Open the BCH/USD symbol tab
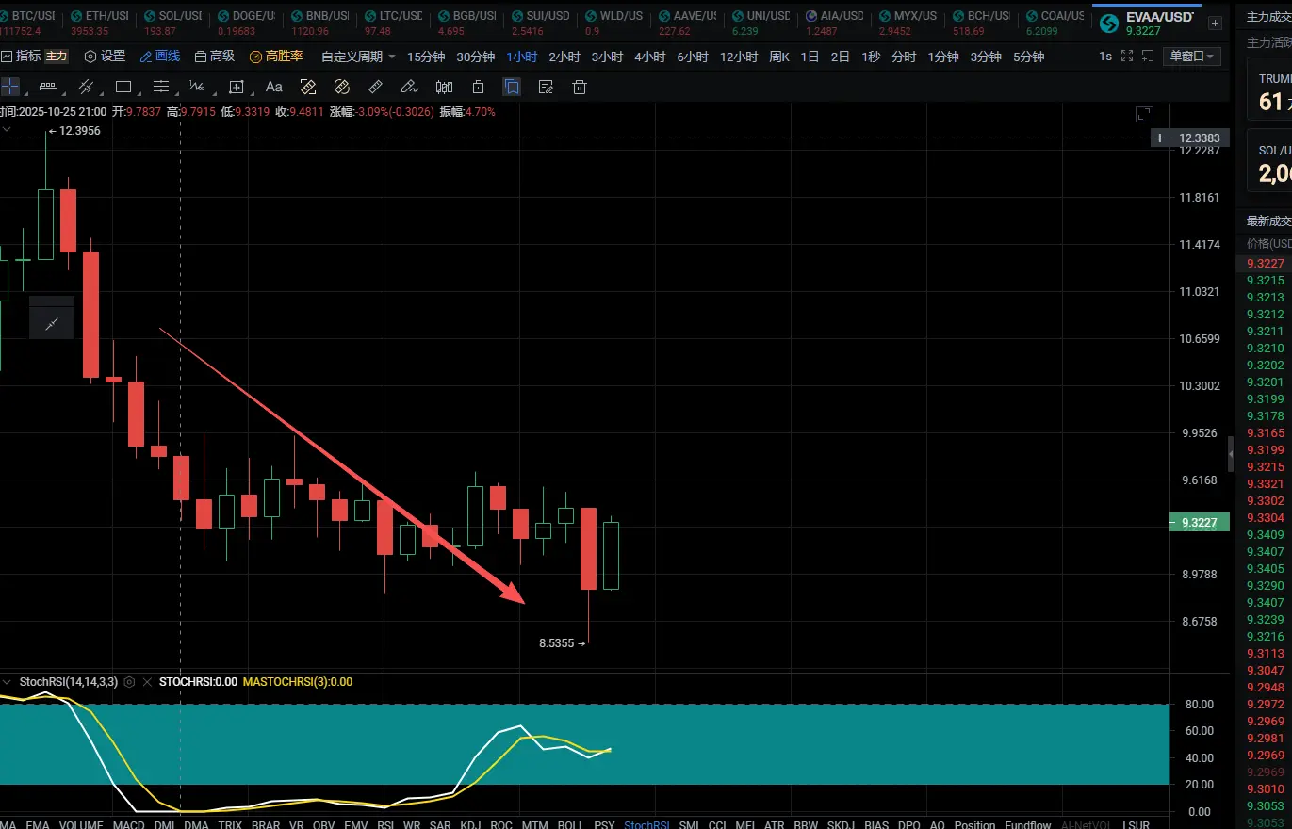 981,23
